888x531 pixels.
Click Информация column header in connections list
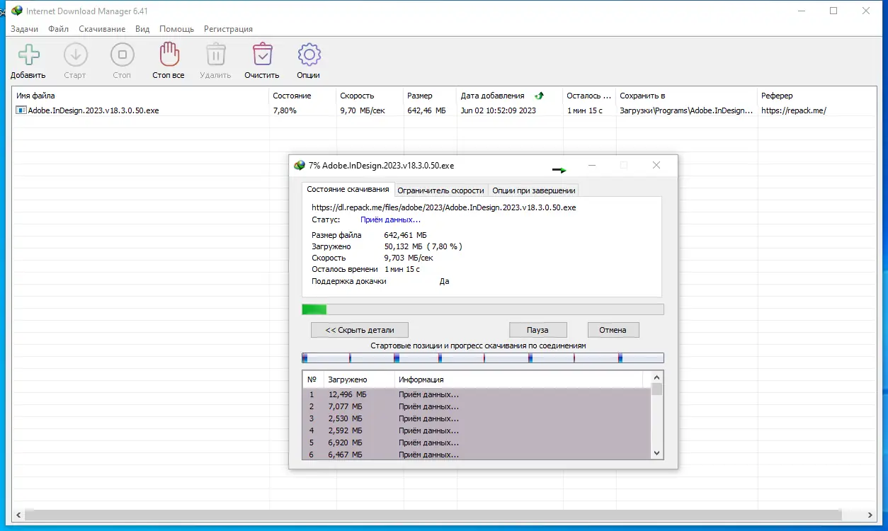pos(518,379)
